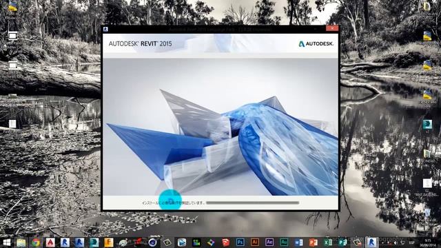Viewport: 441px width, 248px height.
Task: Open the blue play-arrow media player taskbar icon
Action: point(182,242)
